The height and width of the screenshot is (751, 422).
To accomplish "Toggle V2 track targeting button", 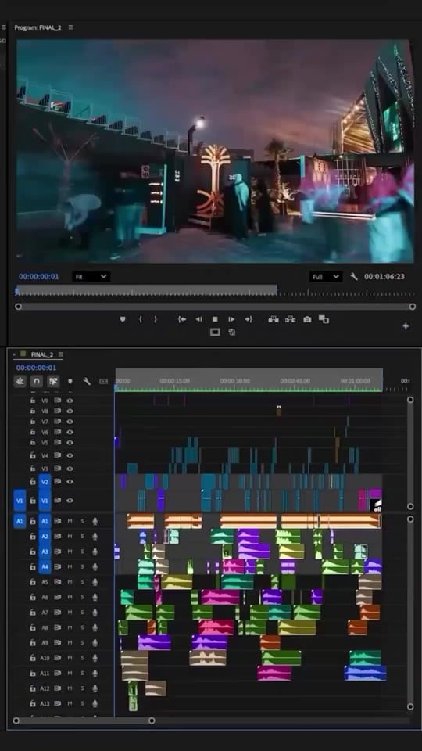I will click(45, 481).
